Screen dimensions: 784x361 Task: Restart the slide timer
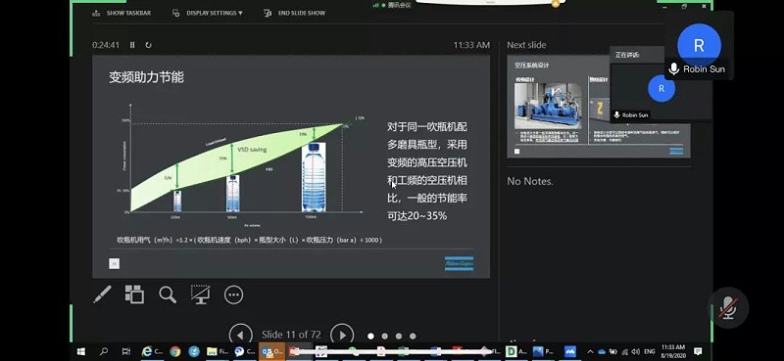pyautogui.click(x=149, y=45)
